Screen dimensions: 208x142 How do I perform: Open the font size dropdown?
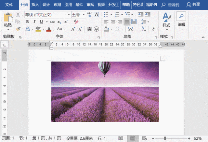point(84,14)
